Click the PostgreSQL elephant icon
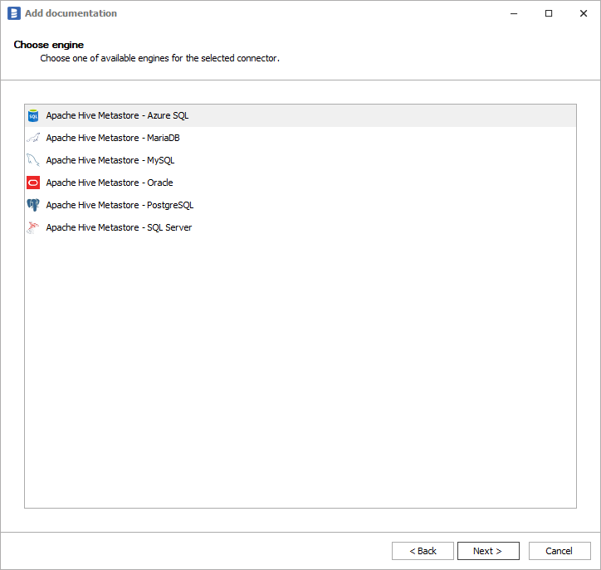 [33, 206]
